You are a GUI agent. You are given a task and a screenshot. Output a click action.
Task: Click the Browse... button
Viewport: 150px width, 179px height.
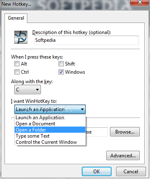pos(125,132)
